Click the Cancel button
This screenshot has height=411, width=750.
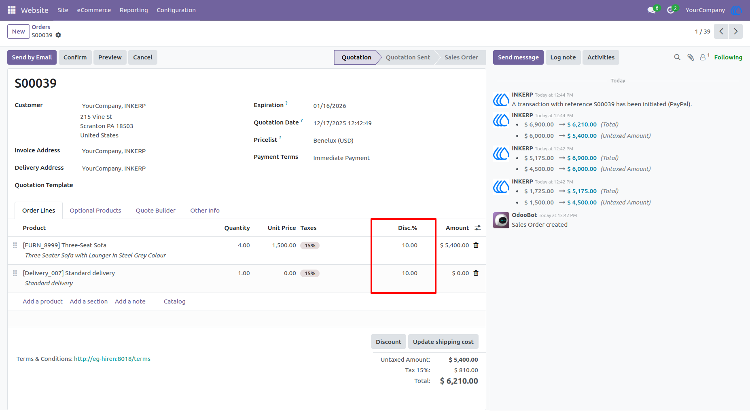143,57
